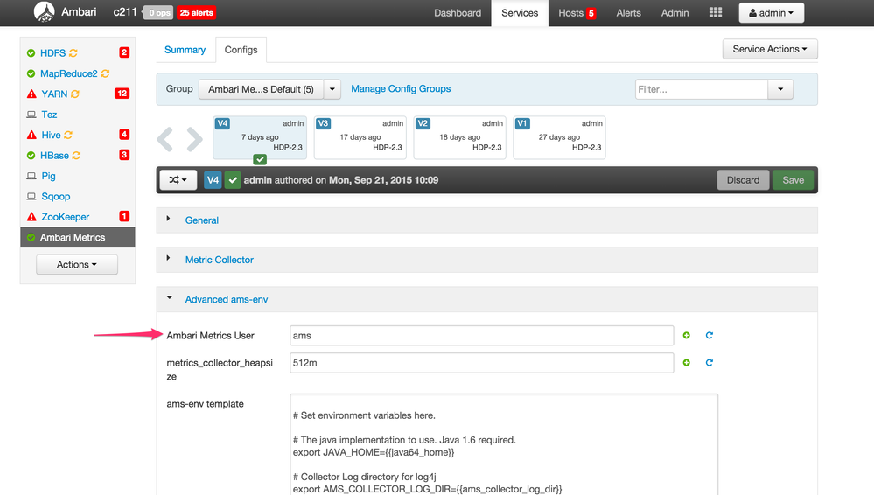The height and width of the screenshot is (495, 874).
Task: Collapse the Advanced ams-env section
Action: point(227,299)
